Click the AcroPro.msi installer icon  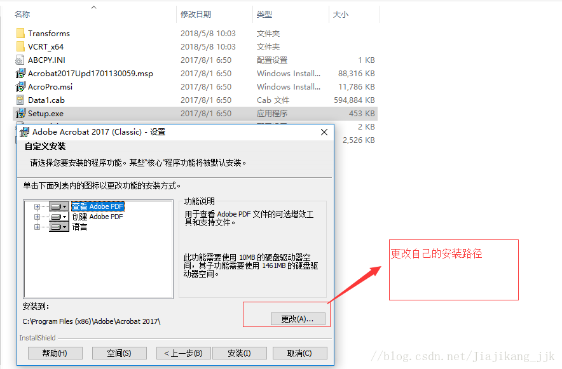coord(20,86)
